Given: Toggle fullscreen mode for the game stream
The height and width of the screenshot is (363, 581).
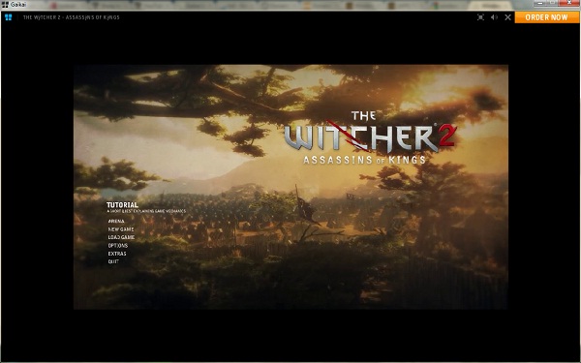Looking at the screenshot, I should coord(480,17).
